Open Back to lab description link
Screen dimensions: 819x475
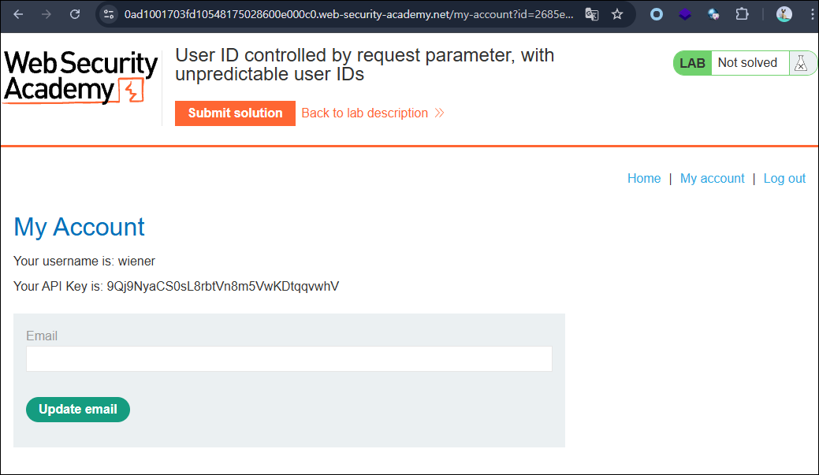[x=373, y=113]
